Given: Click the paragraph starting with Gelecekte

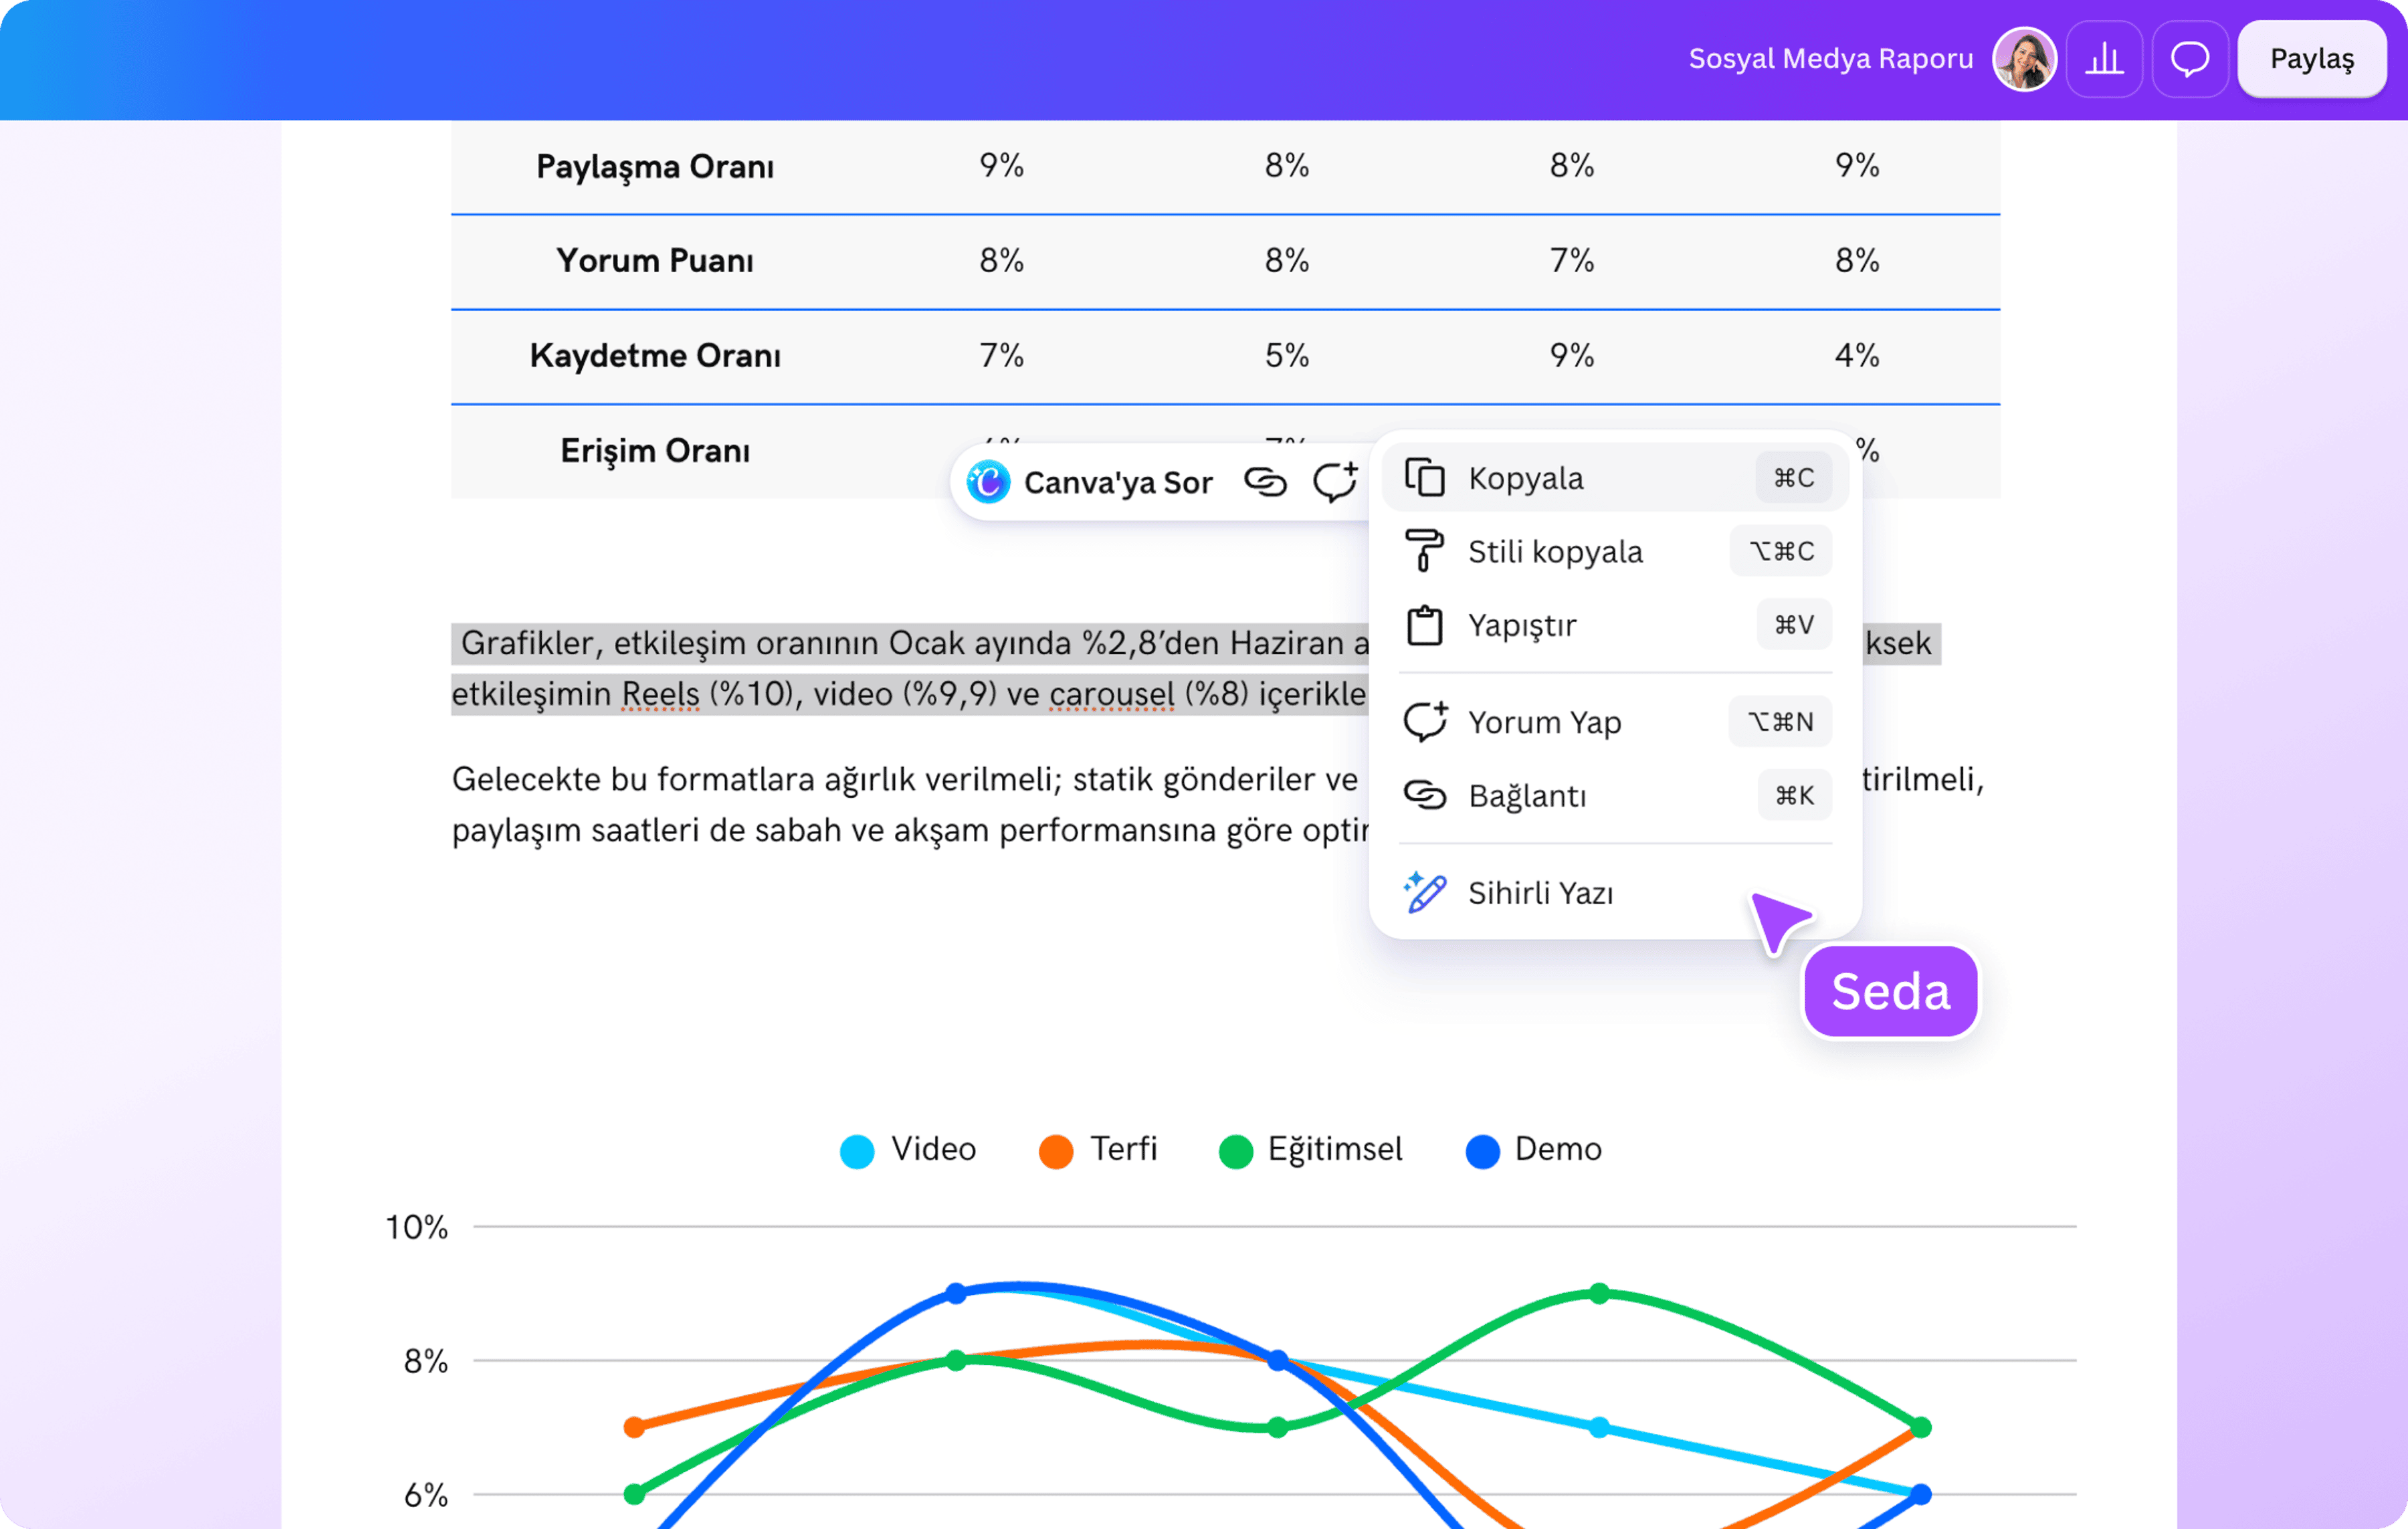Looking at the screenshot, I should [x=1218, y=804].
